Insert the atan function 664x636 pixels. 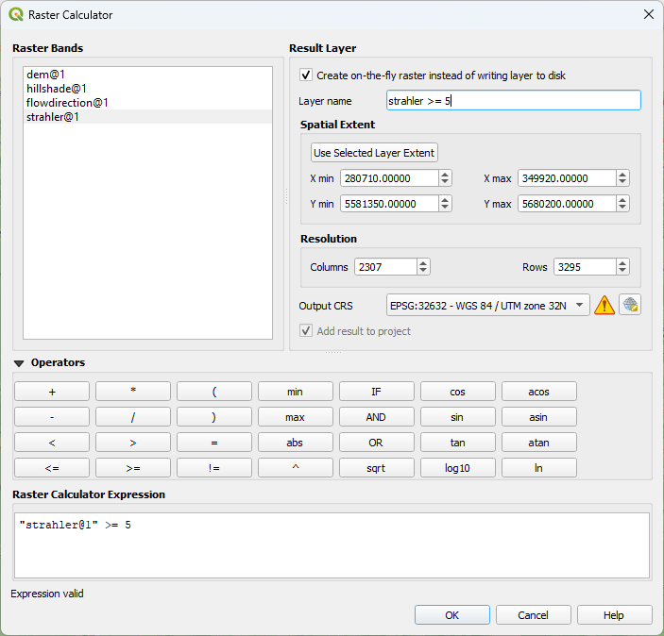(539, 443)
